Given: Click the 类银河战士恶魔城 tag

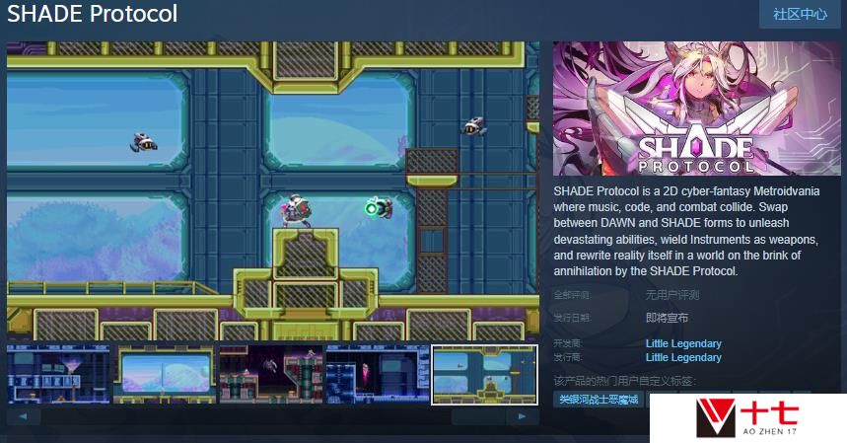Looking at the screenshot, I should point(599,400).
